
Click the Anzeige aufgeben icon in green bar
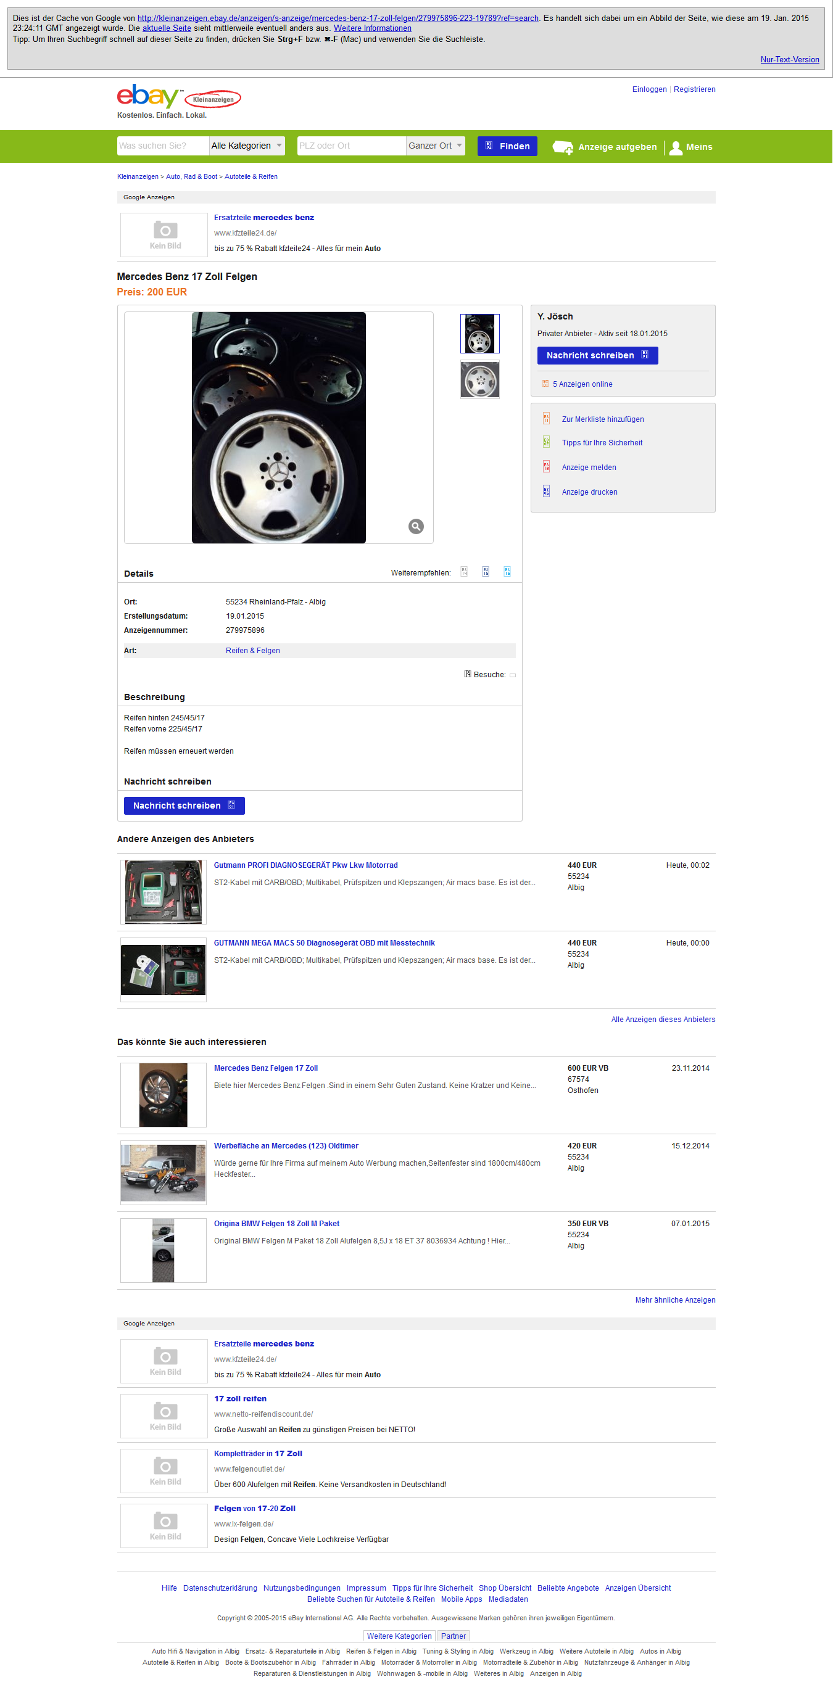[x=563, y=147]
